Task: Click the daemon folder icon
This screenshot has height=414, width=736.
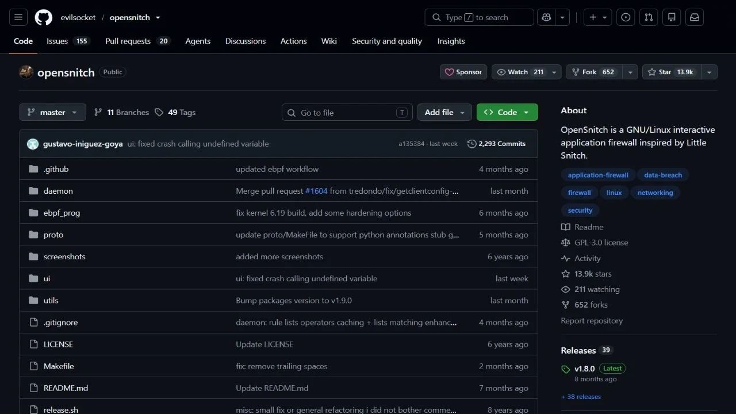Action: (33, 191)
